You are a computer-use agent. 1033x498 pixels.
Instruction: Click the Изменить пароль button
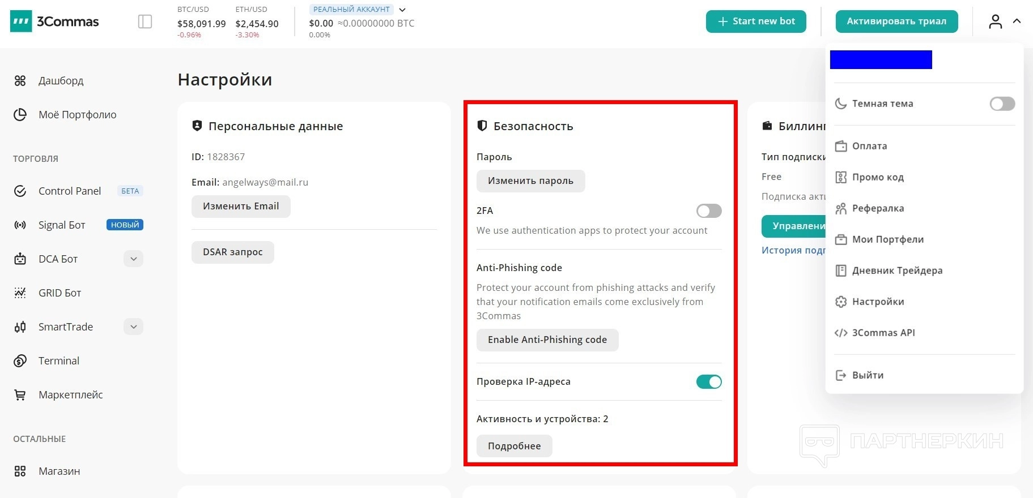[x=530, y=181]
